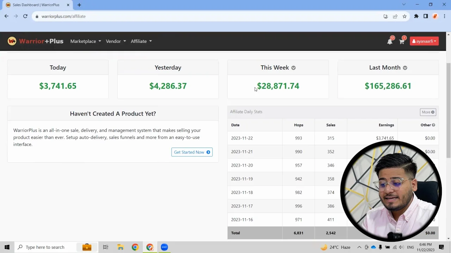Click the weather widget showing 24°C Haze
Screen dimensions: 451x253
click(335, 247)
